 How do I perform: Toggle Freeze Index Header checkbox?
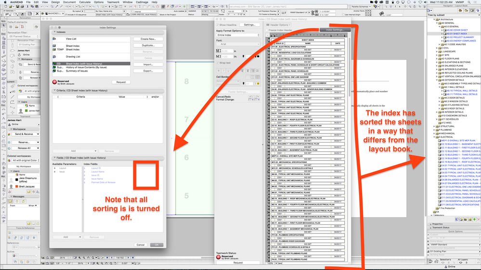(267, 30)
